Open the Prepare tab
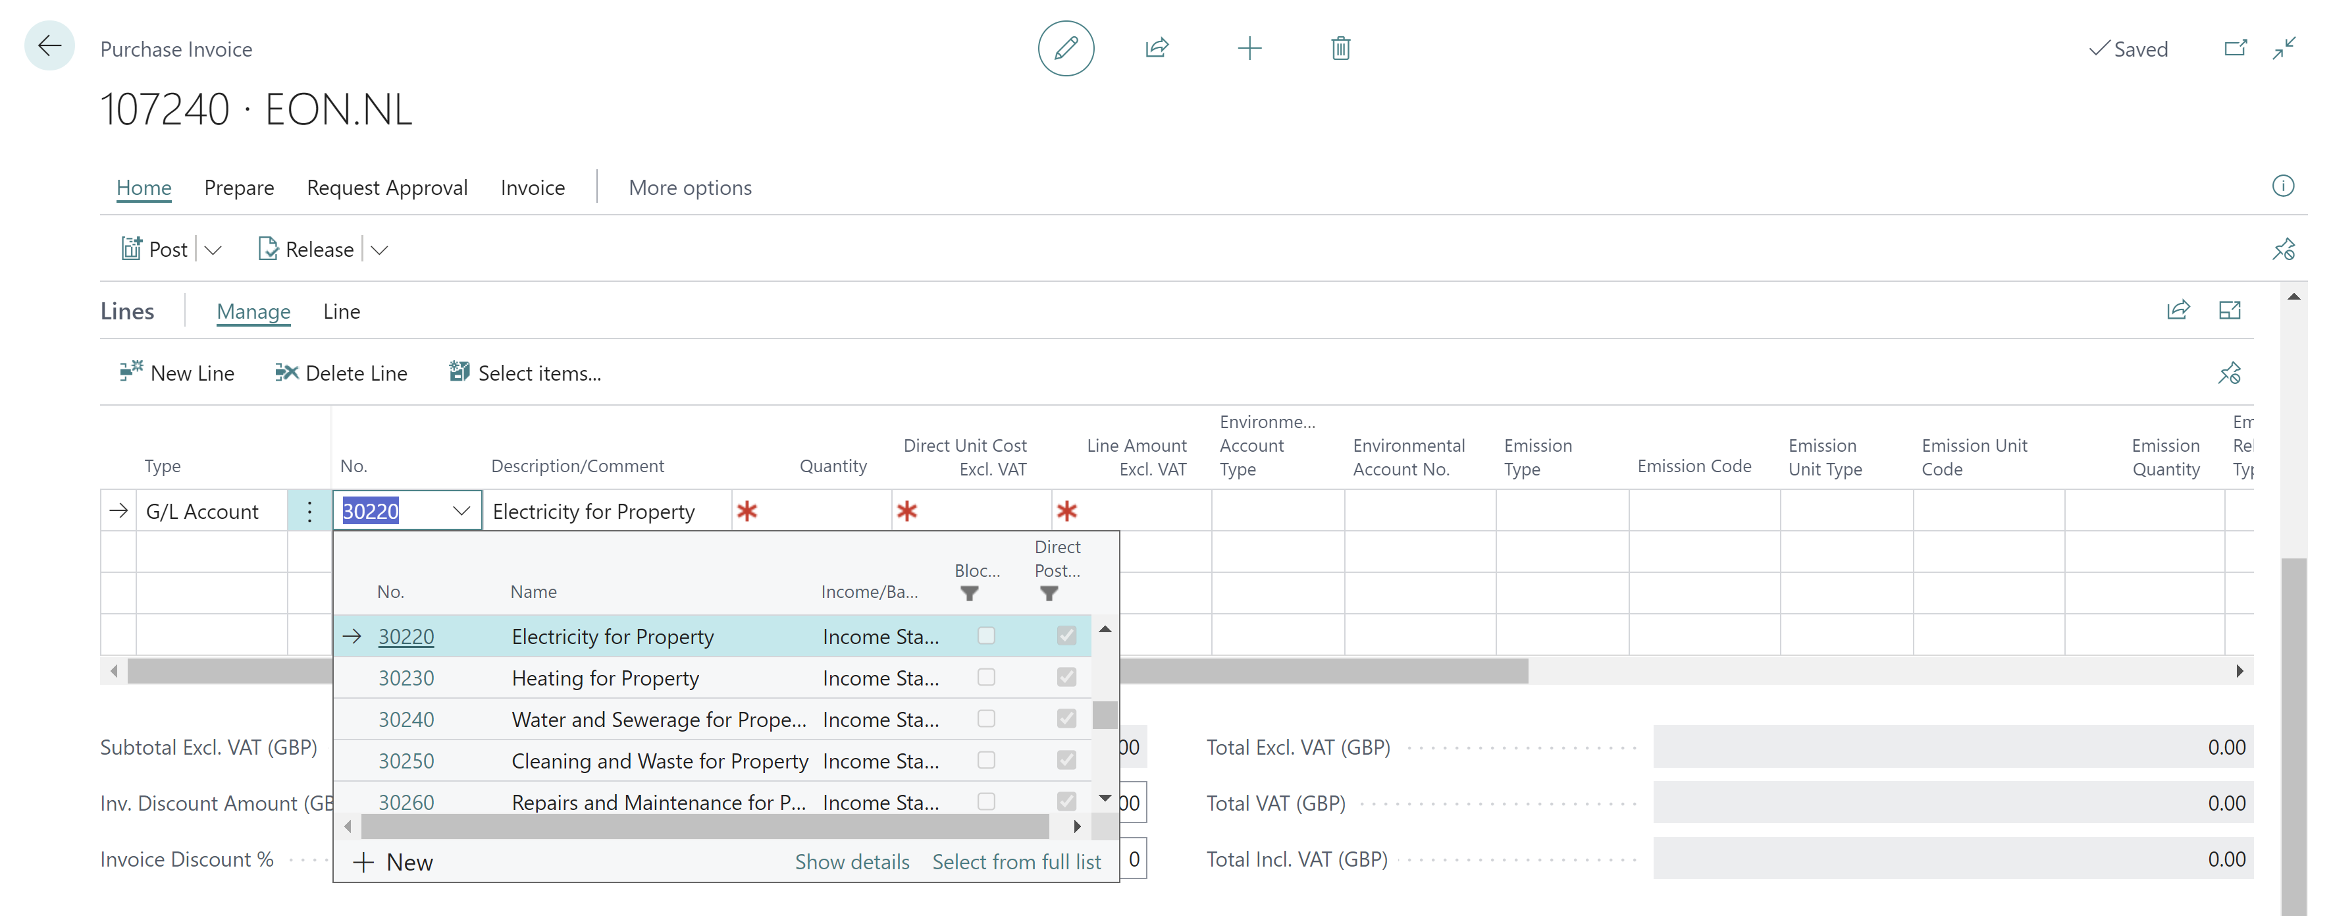 tap(239, 188)
